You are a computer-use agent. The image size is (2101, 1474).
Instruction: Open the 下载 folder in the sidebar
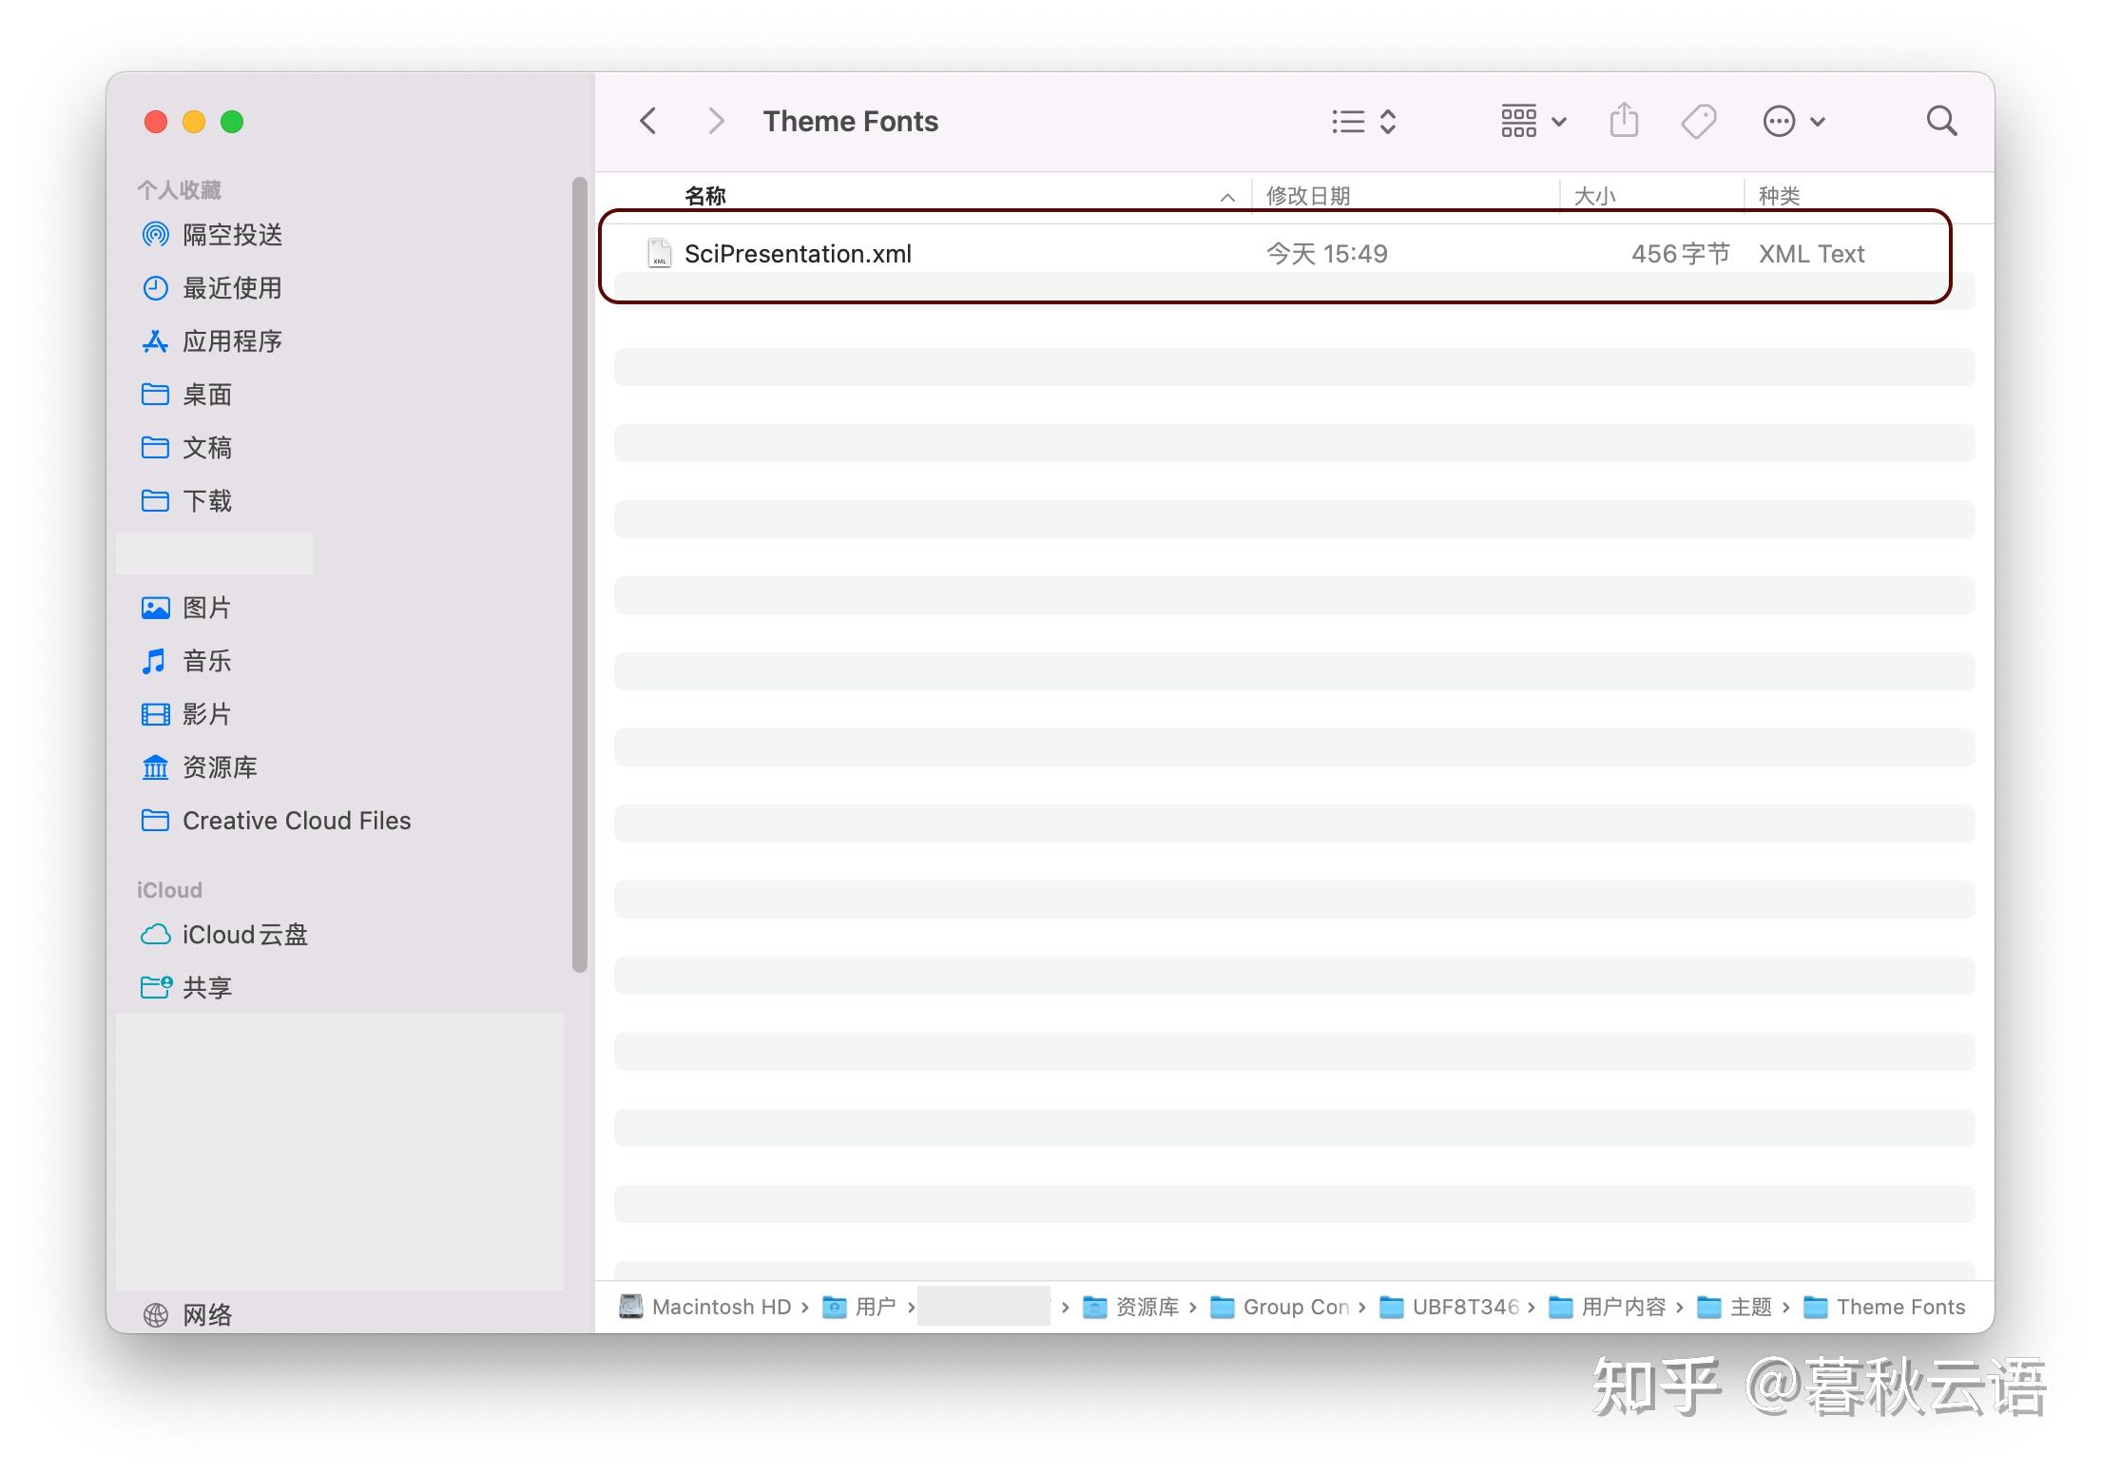coord(207,501)
